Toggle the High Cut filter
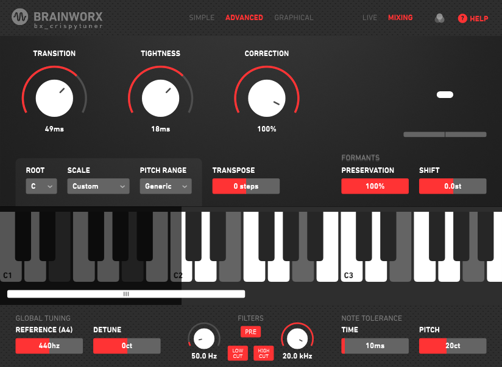The image size is (502, 367). point(263,353)
